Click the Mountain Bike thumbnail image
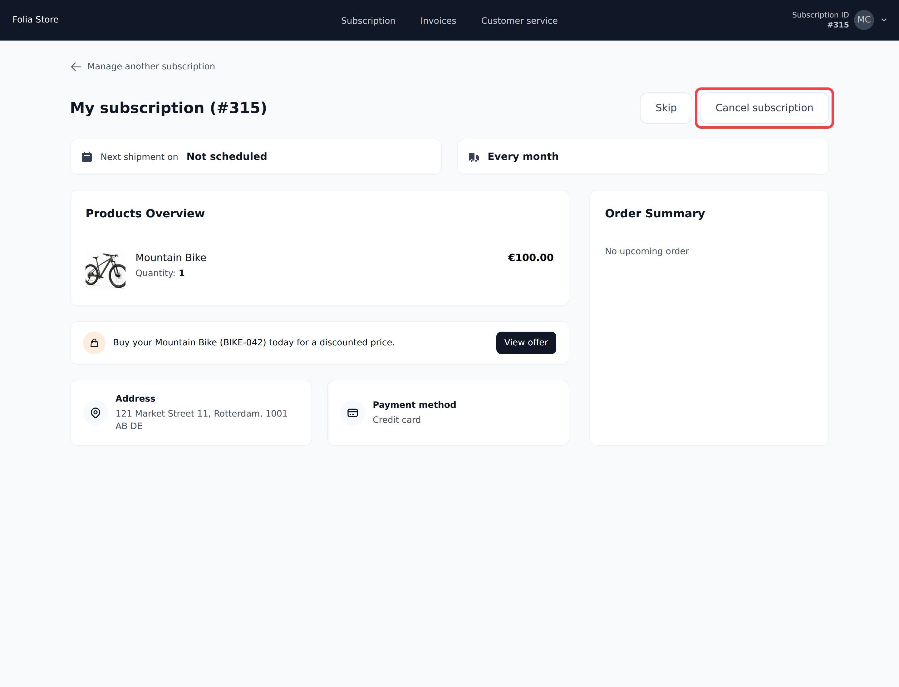This screenshot has width=899, height=687. (x=106, y=270)
